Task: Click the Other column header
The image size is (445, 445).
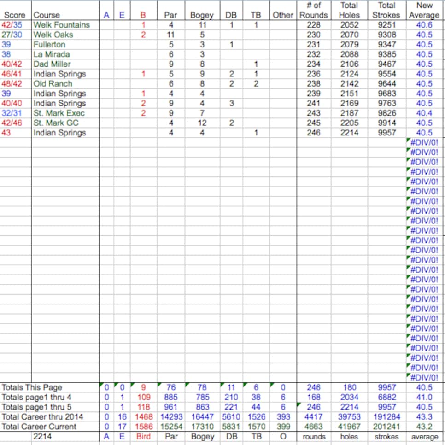Action: [x=283, y=15]
